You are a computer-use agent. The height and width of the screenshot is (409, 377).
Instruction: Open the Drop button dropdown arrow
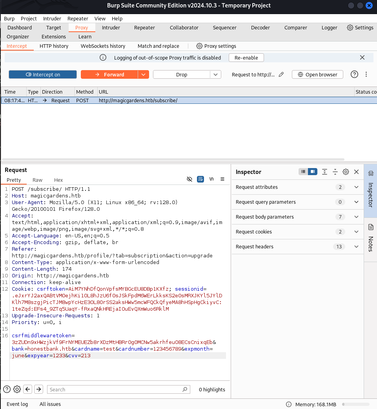(215, 74)
